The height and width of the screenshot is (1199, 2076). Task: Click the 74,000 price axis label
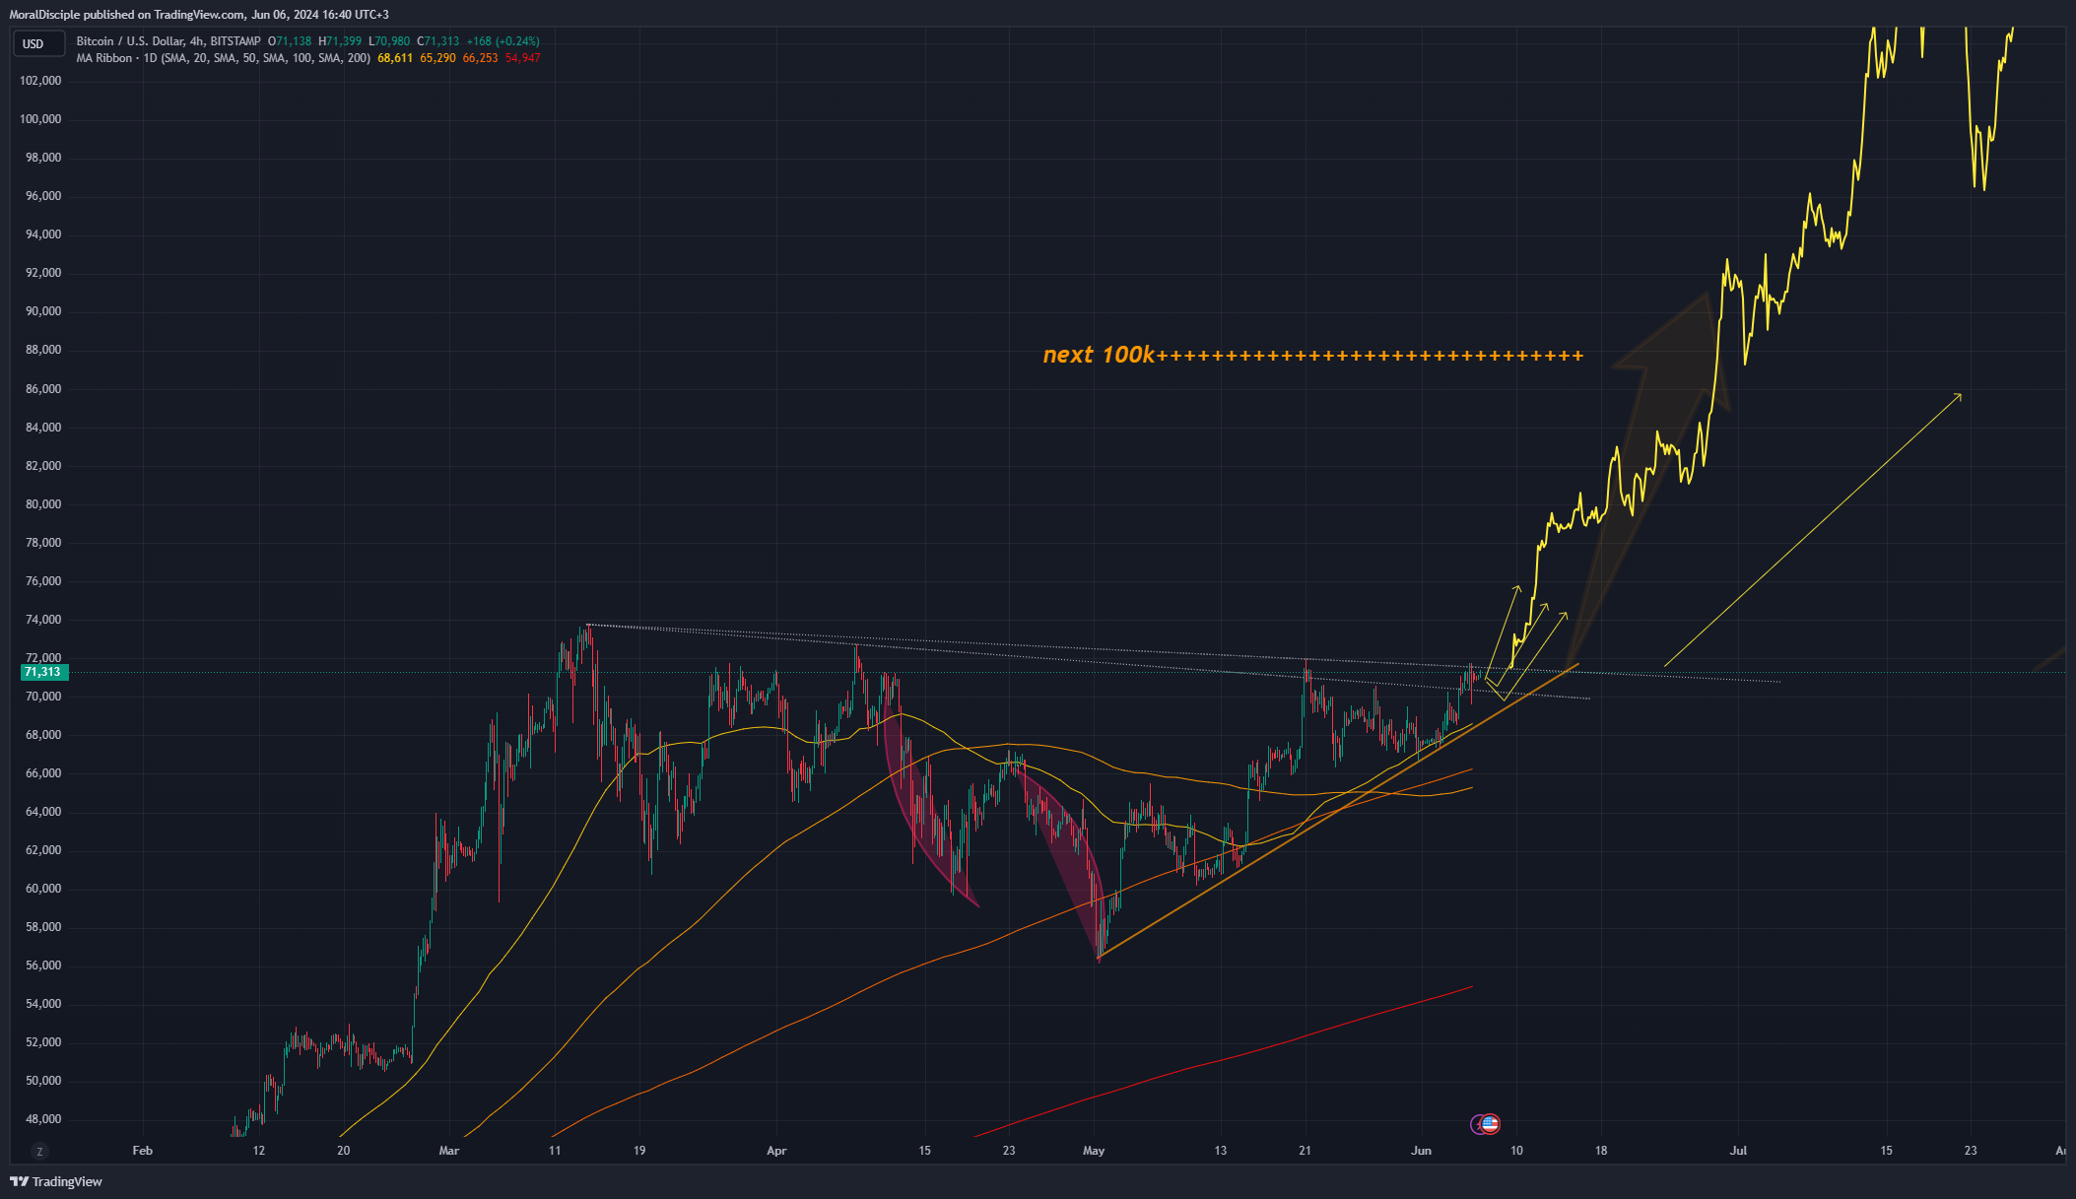coord(43,620)
